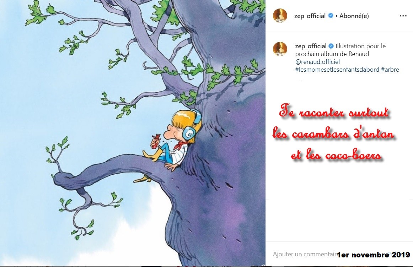Click the red carambar in boy's hand

[x=156, y=140]
